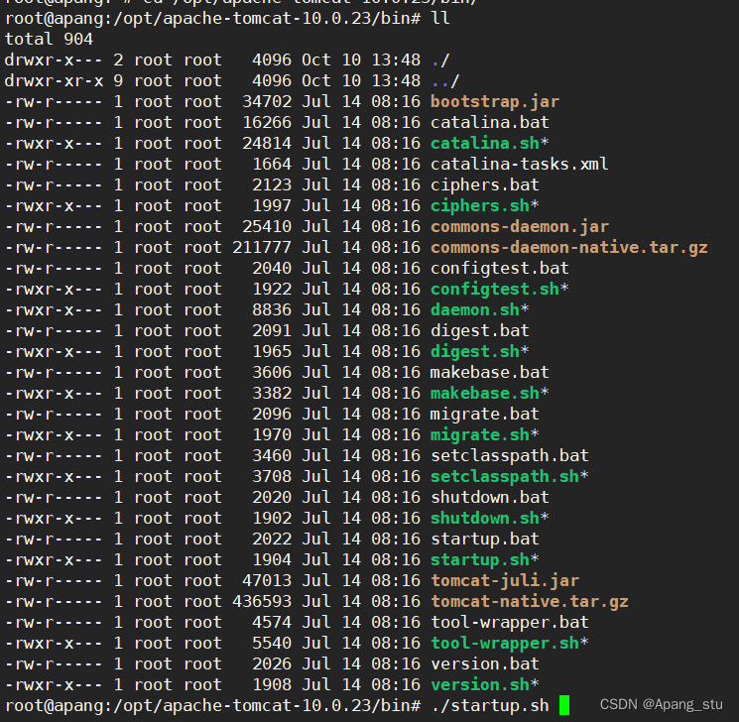This screenshot has height=722, width=739.
Task: Select the makebase.sh filename
Action: coord(485,393)
